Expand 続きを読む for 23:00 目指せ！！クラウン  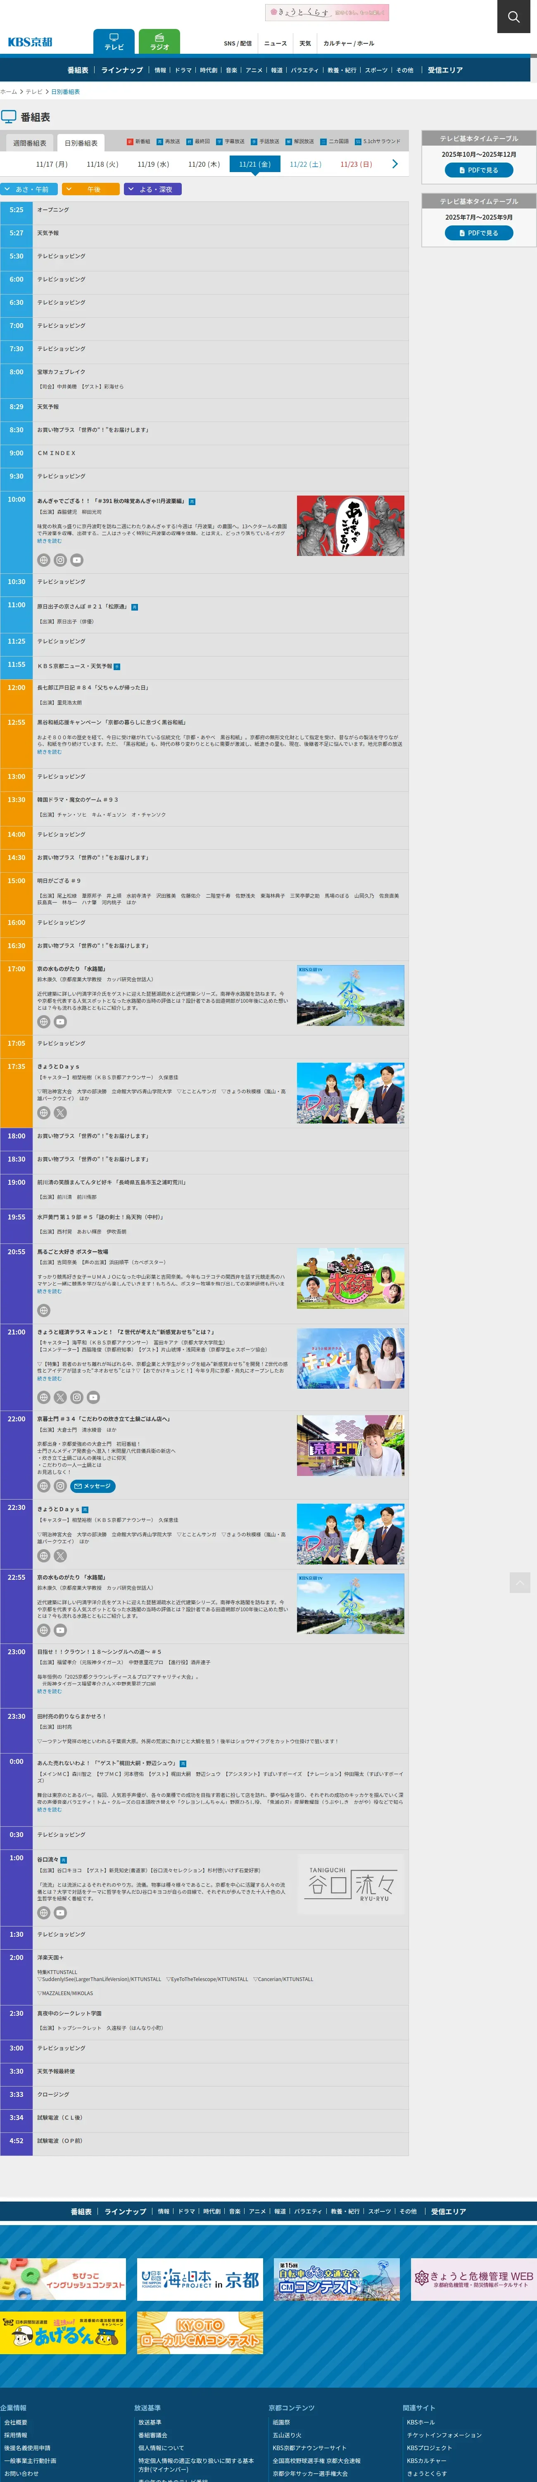(49, 1691)
